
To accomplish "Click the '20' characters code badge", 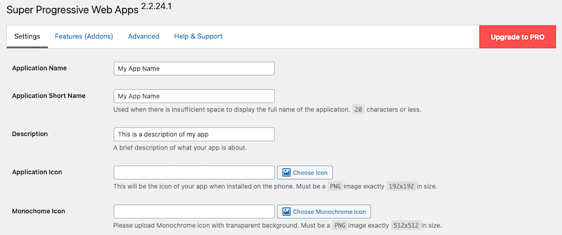I will [358, 110].
